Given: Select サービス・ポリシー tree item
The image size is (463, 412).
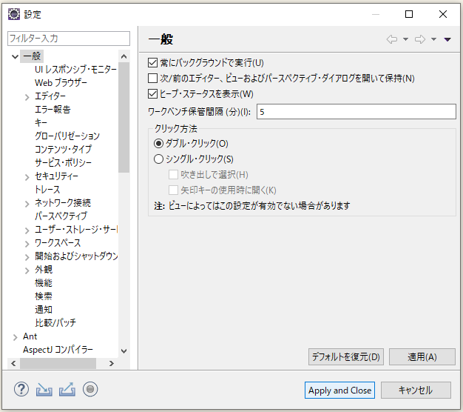Looking at the screenshot, I should 63,162.
